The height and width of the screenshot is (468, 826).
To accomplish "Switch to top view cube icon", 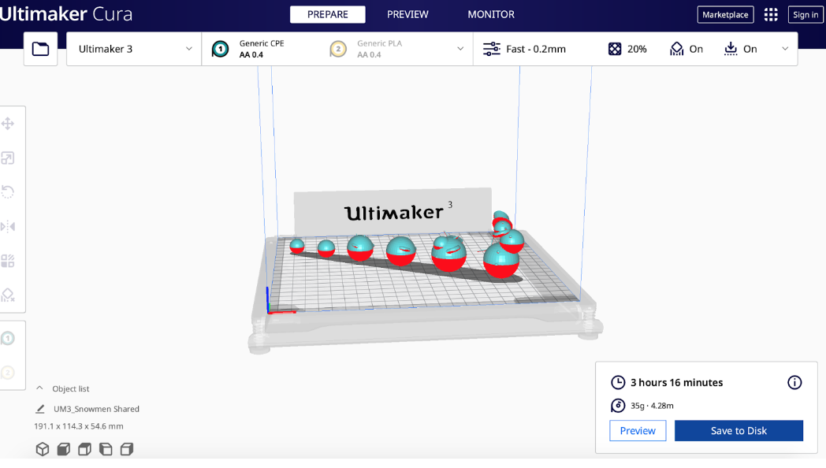I will pyautogui.click(x=85, y=449).
